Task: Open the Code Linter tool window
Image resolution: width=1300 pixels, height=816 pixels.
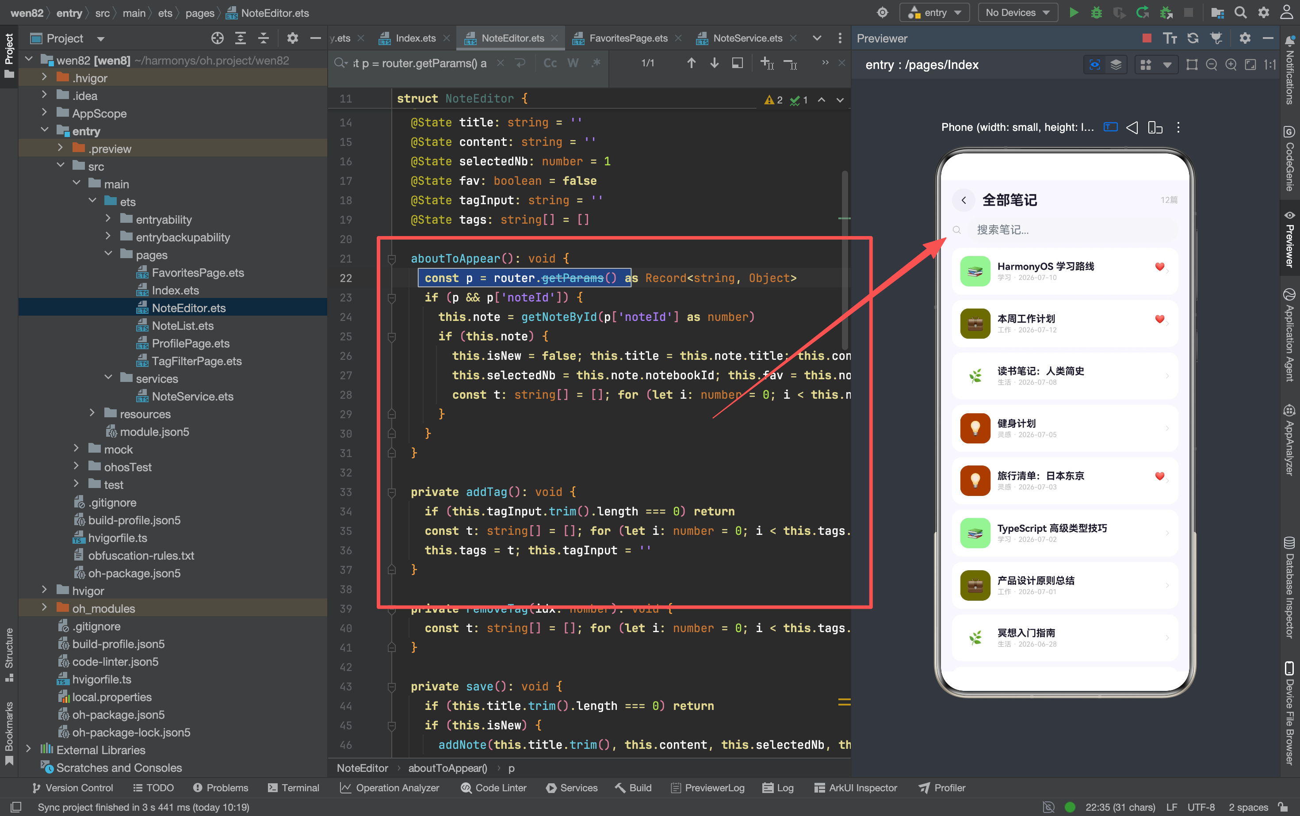Action: tap(493, 788)
